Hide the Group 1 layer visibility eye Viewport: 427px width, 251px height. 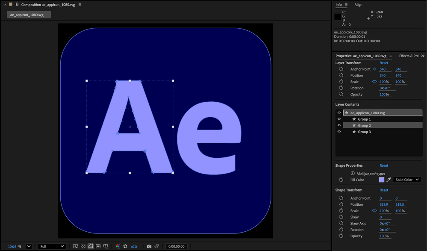coord(339,119)
